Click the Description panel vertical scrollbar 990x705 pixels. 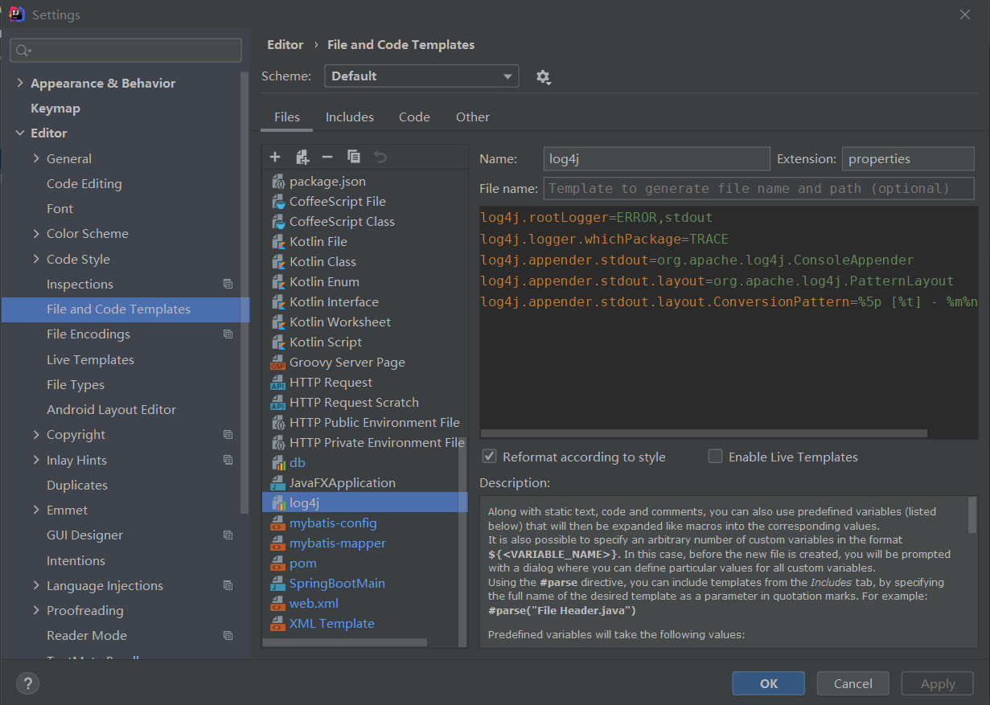972,514
